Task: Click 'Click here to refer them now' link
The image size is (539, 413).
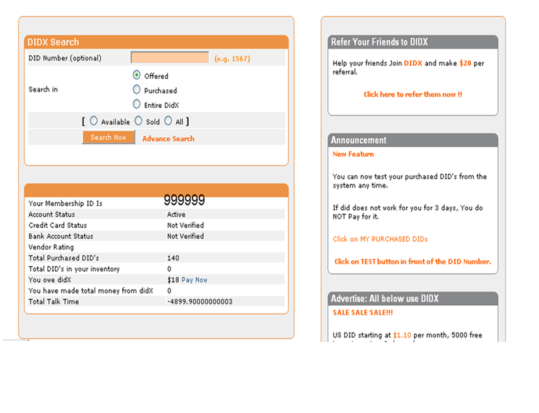Action: [413, 94]
